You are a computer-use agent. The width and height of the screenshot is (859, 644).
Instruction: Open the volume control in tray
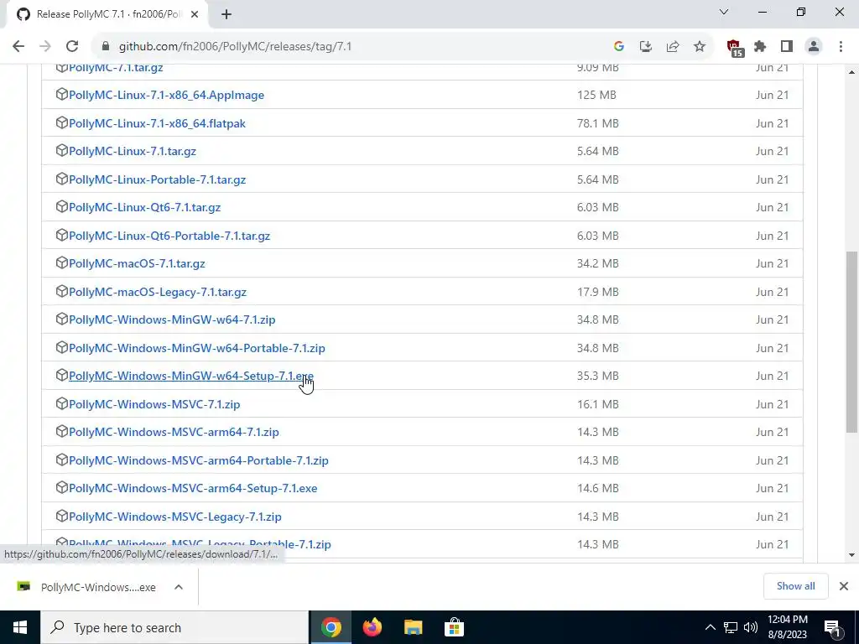coord(751,627)
